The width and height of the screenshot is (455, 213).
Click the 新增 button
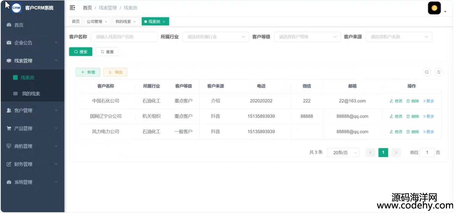click(x=88, y=72)
